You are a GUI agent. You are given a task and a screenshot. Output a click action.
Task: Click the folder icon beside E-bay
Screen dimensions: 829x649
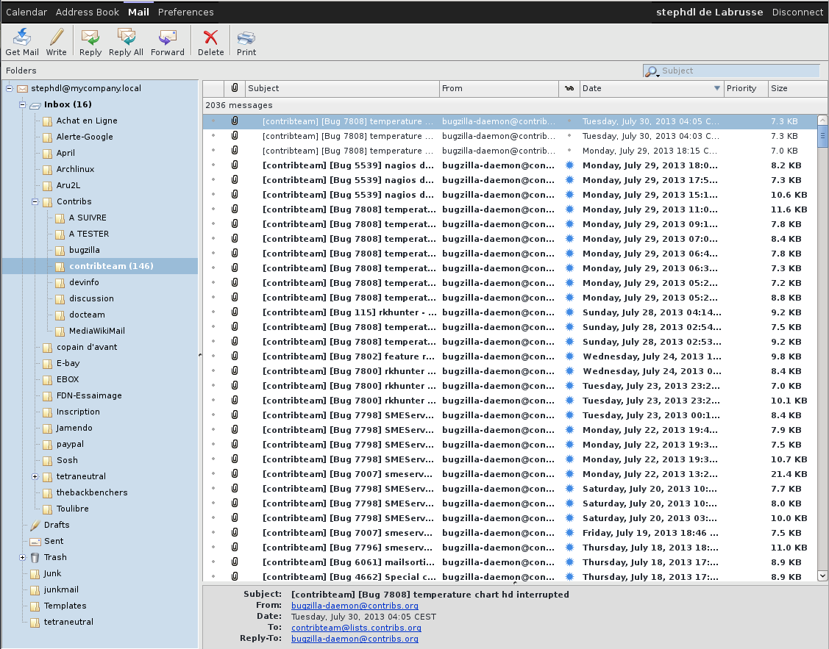click(48, 364)
